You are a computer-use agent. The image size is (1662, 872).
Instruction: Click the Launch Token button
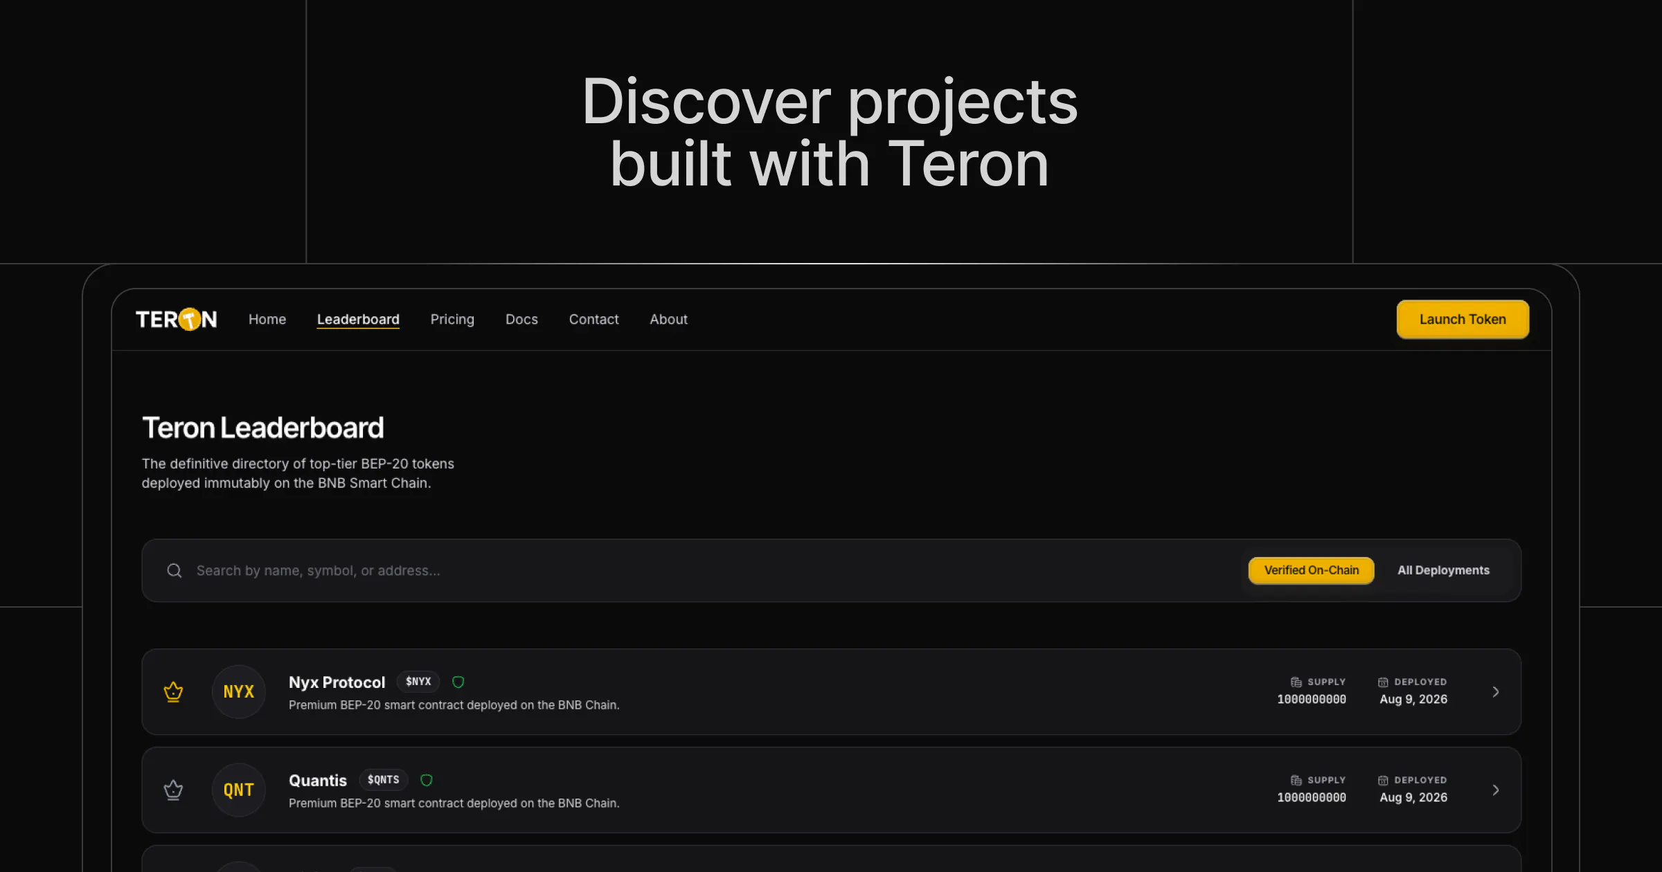[1463, 319]
